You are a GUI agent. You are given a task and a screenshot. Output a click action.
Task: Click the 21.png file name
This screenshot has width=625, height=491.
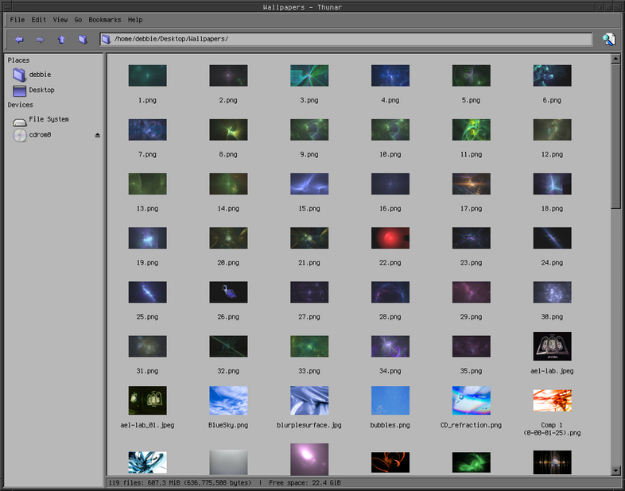[309, 263]
